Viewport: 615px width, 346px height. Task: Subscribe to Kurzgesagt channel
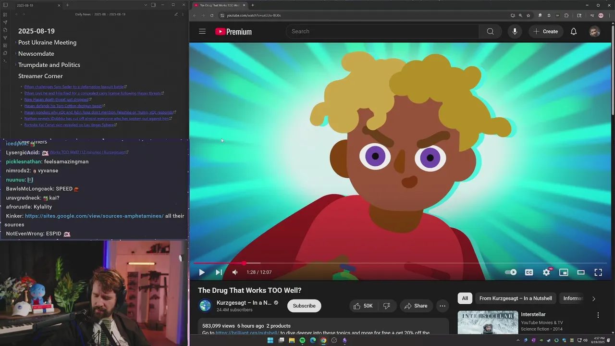304,306
